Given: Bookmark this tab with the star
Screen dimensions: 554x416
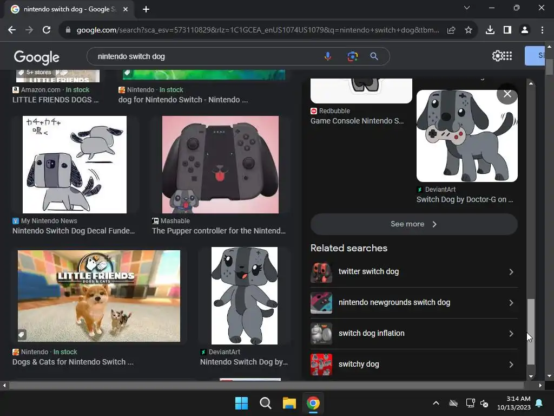Looking at the screenshot, I should (469, 30).
